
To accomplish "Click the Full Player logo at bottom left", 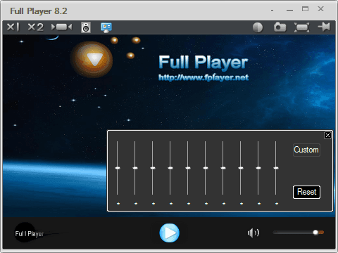I will pos(30,233).
